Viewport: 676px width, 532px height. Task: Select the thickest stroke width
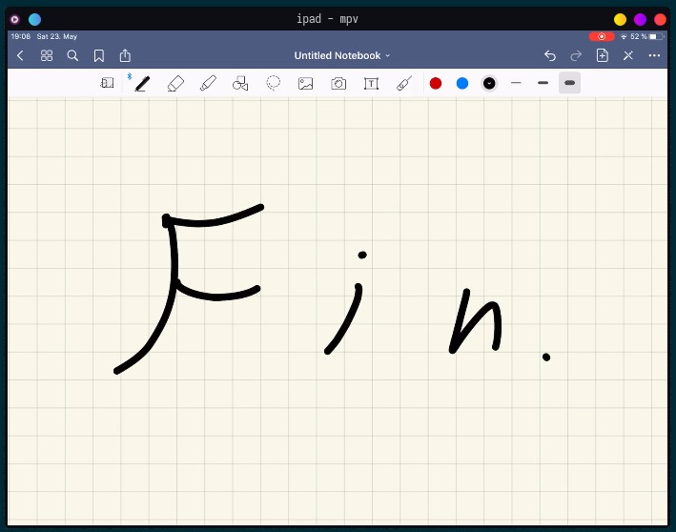pos(569,83)
